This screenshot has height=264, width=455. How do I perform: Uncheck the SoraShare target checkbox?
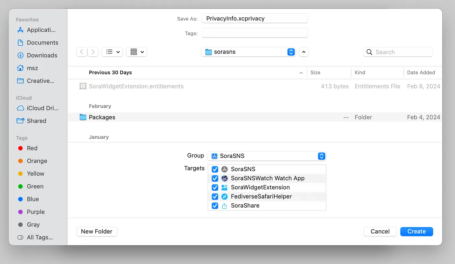click(215, 206)
